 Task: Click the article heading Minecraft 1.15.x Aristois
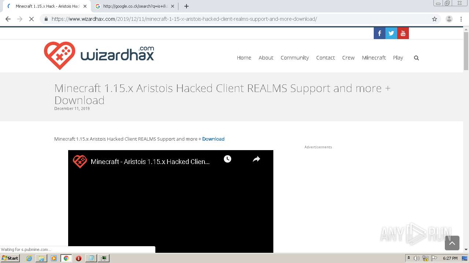(222, 94)
